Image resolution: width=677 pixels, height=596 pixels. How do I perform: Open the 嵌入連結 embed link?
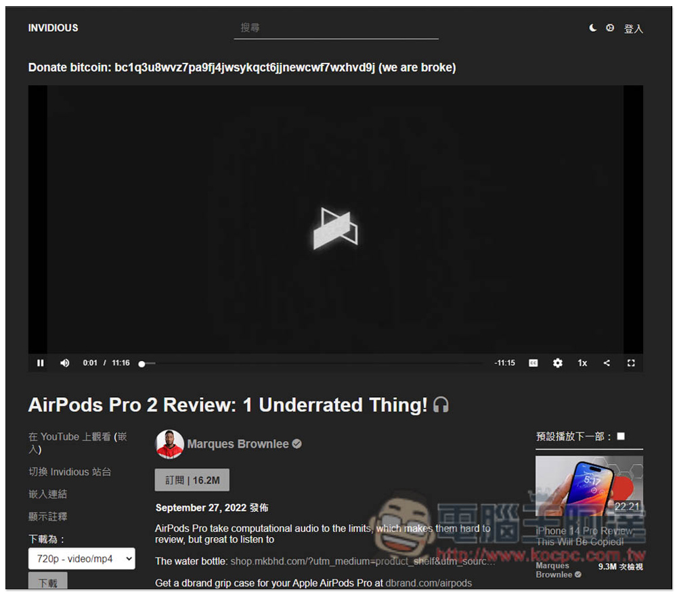point(47,494)
